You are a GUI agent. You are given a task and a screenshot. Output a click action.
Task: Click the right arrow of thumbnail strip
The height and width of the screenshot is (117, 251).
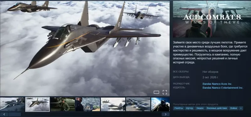(166, 114)
